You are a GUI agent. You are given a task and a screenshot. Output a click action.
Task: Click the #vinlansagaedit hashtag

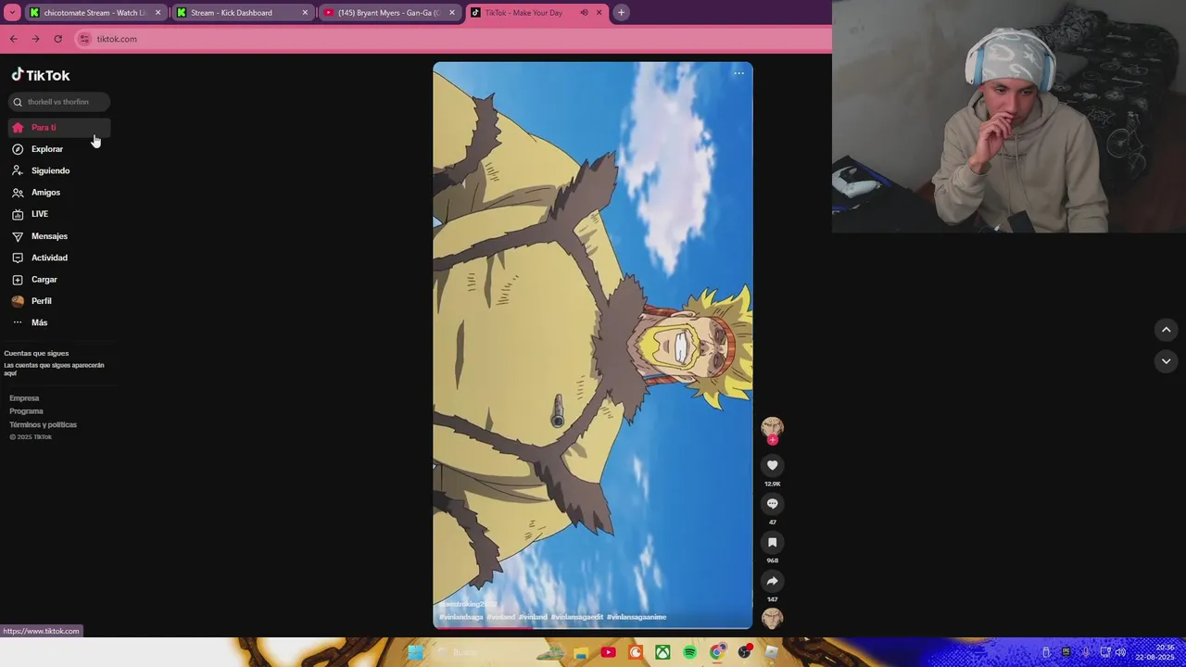pos(577,617)
